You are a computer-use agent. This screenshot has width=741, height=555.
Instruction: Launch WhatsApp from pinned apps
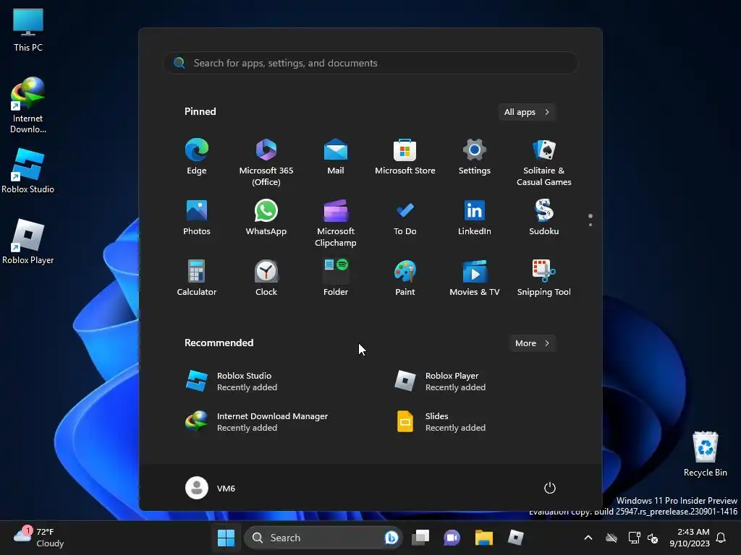click(x=266, y=217)
